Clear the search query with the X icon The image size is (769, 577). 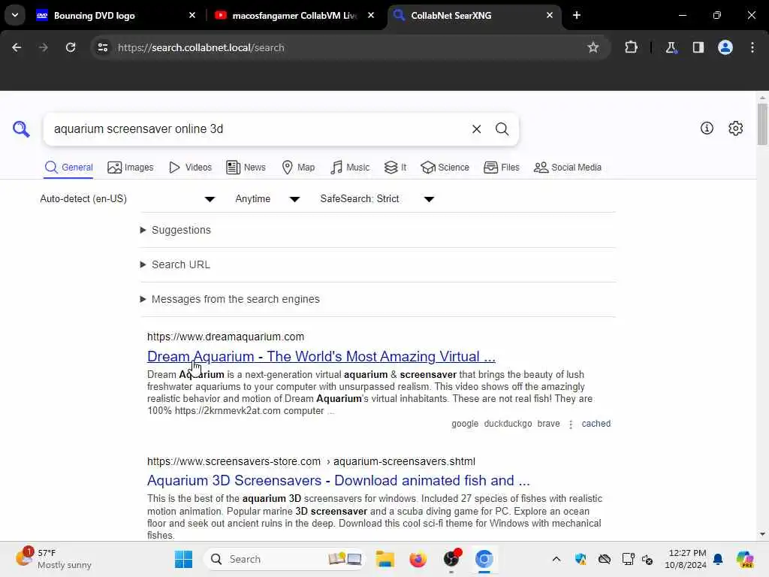pos(476,129)
